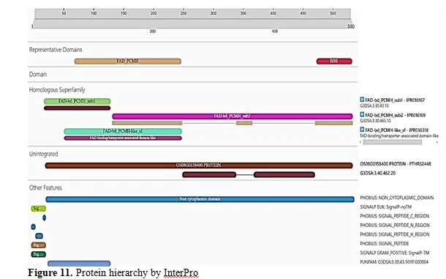Click the FUNFAM: G3DSA:3.30.43.10:FF:000004 label

[394, 262]
